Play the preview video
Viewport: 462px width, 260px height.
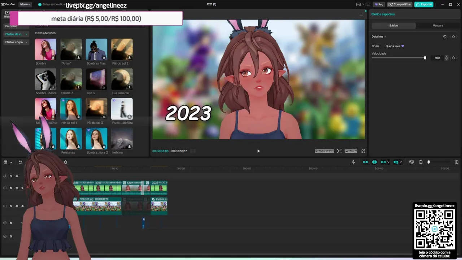[x=258, y=151]
